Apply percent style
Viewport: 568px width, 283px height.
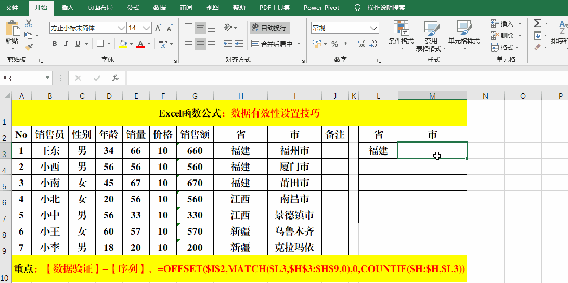pos(335,44)
